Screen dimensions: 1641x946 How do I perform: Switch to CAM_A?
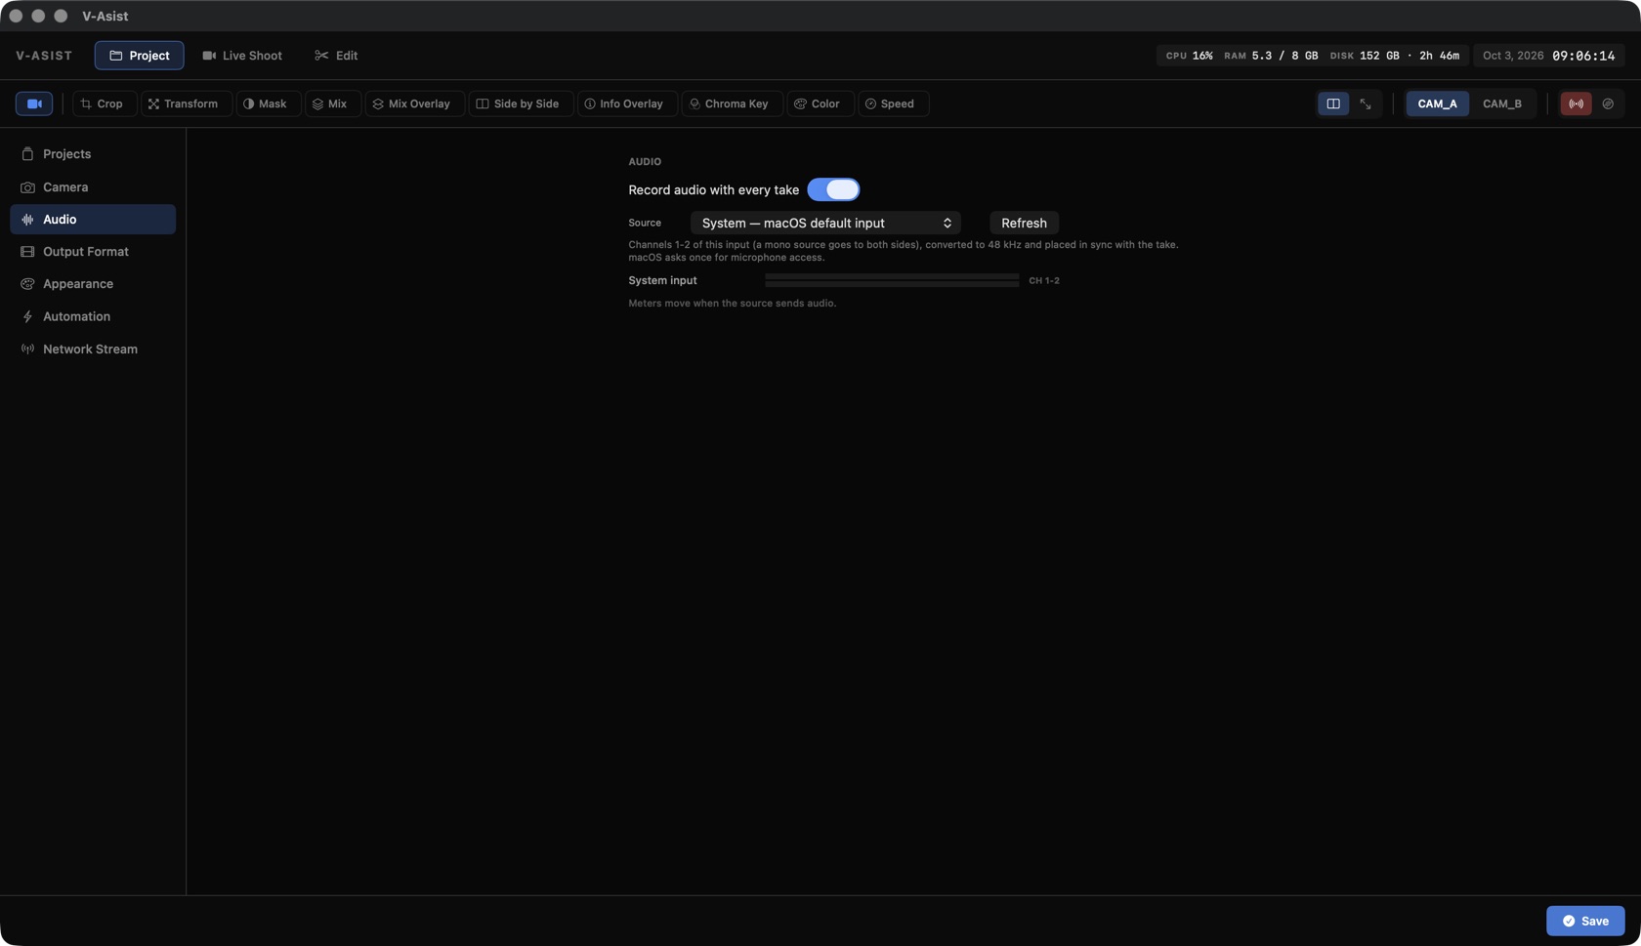[1437, 103]
